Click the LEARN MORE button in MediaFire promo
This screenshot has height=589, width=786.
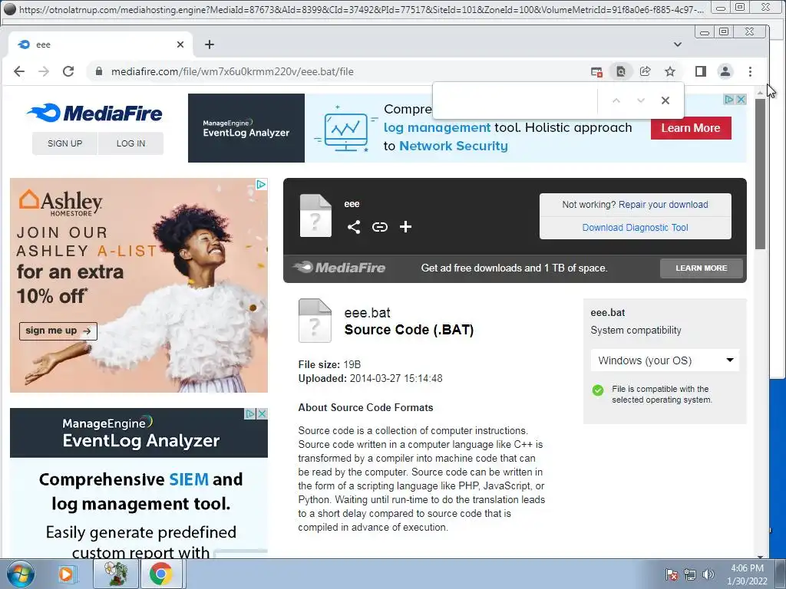coord(702,268)
